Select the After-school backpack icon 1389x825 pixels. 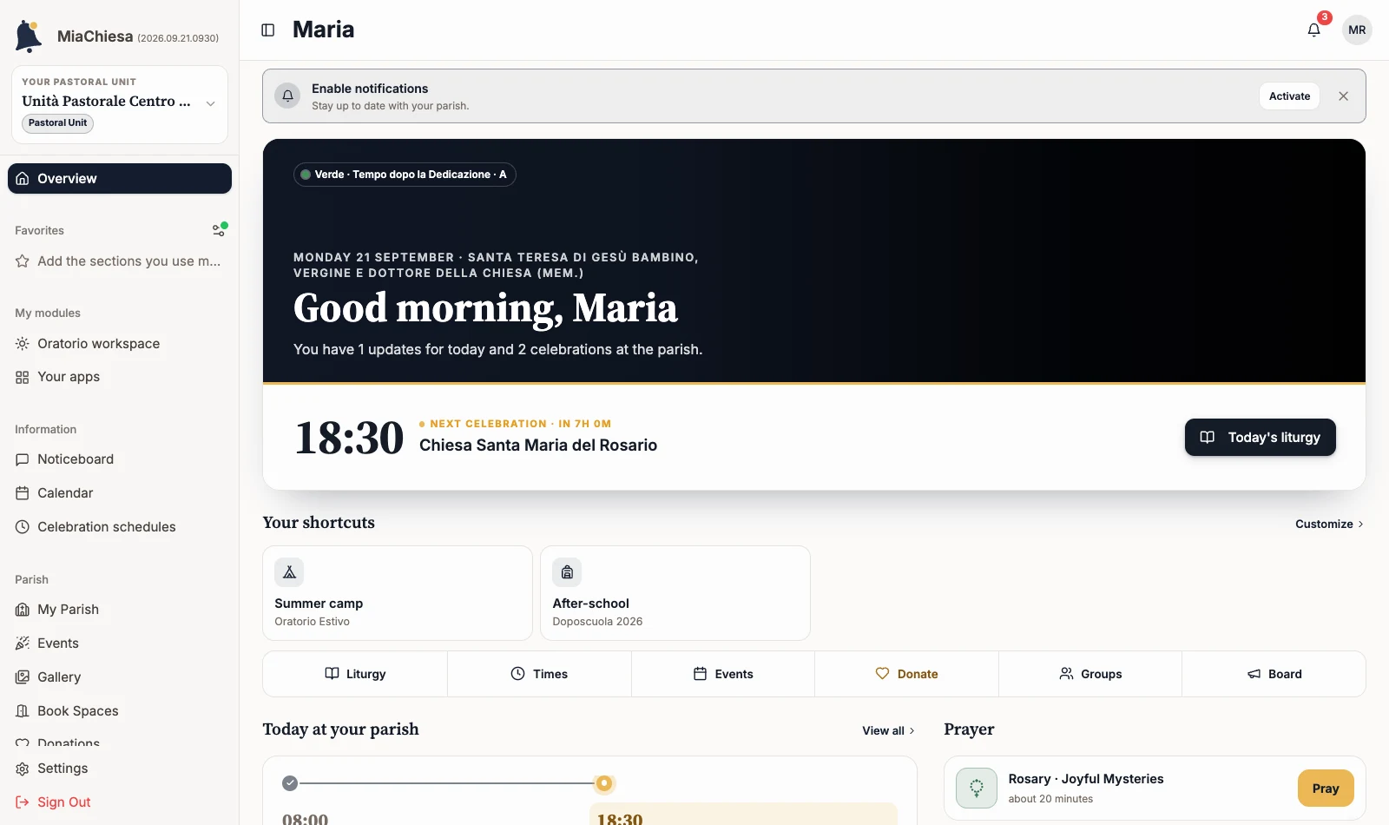(567, 572)
